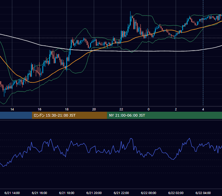Click the ロンドン 15:30-21:00 JST session bar
The image size is (222, 196).
point(69,115)
